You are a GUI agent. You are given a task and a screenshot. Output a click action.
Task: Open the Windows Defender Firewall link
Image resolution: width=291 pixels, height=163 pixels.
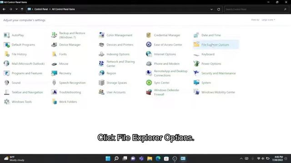coord(166,92)
